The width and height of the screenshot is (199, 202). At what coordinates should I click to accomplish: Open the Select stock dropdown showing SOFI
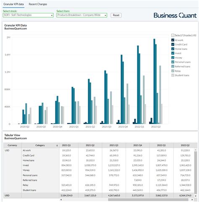(28, 15)
